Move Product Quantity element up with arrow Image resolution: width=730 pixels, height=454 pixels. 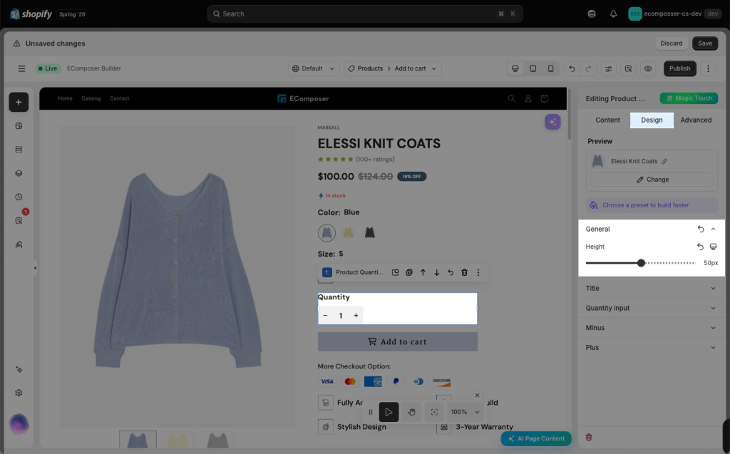point(423,272)
